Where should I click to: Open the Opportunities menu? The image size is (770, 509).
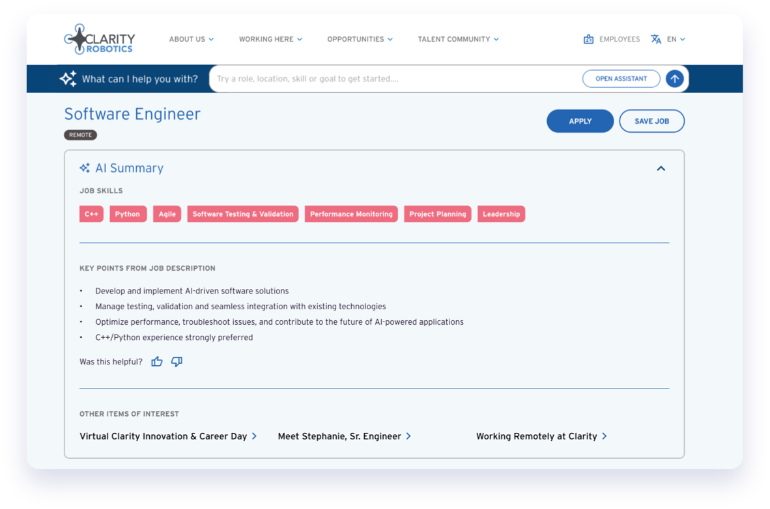[x=360, y=39]
